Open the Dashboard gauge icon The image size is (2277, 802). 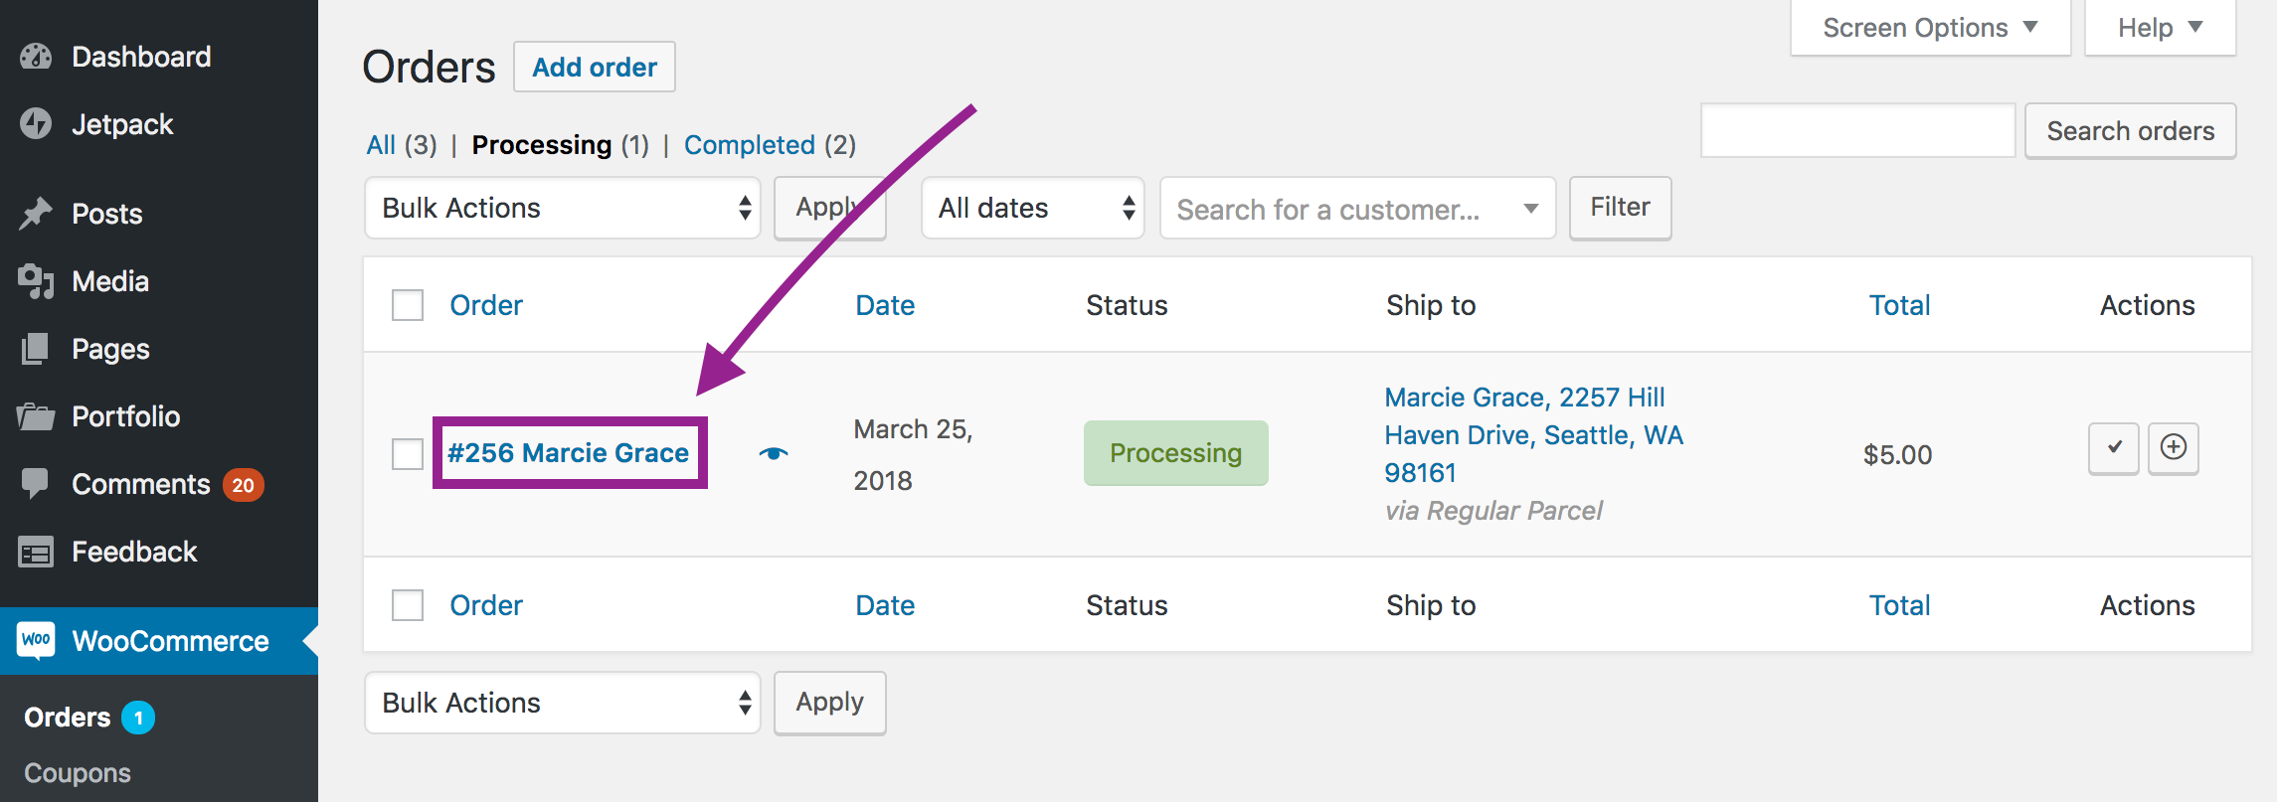pyautogui.click(x=36, y=57)
